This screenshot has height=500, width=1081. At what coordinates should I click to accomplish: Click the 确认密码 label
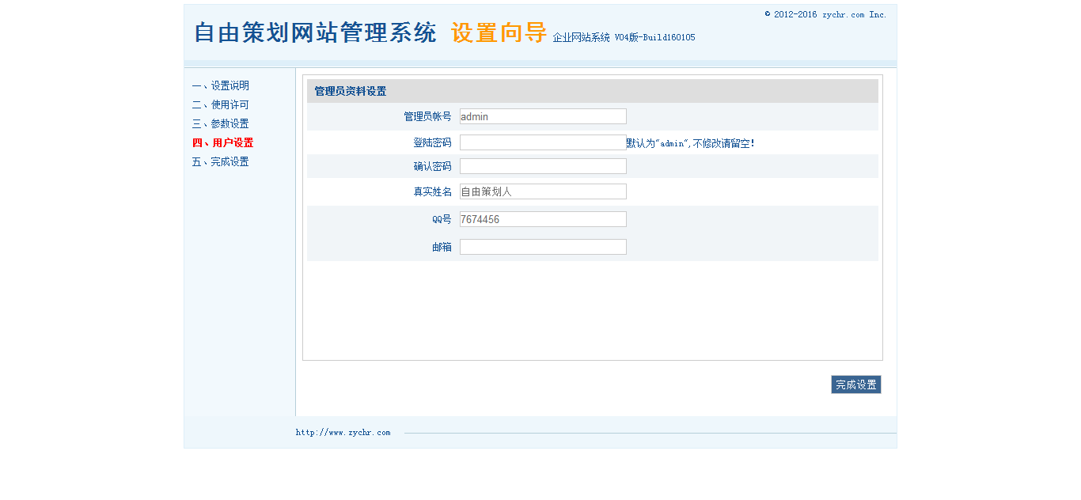432,166
